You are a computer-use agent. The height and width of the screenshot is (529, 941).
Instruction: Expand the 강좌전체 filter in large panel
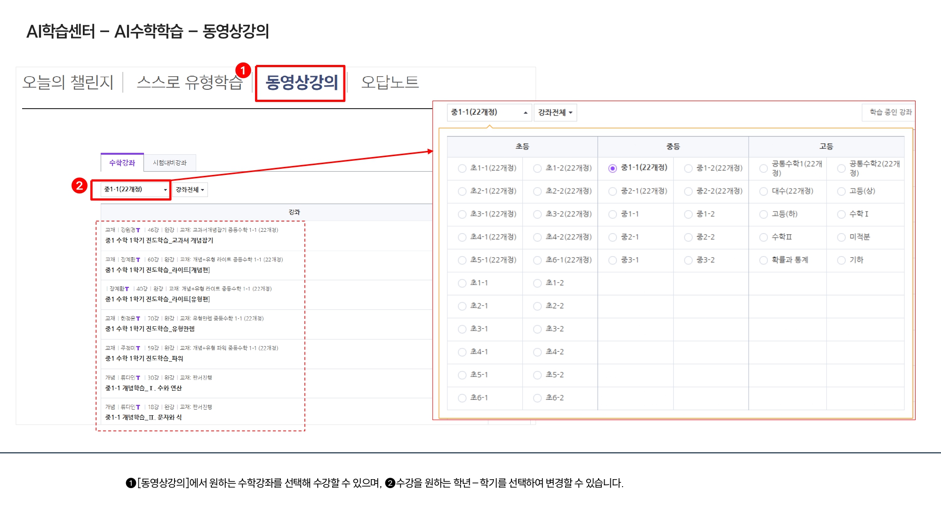[555, 113]
